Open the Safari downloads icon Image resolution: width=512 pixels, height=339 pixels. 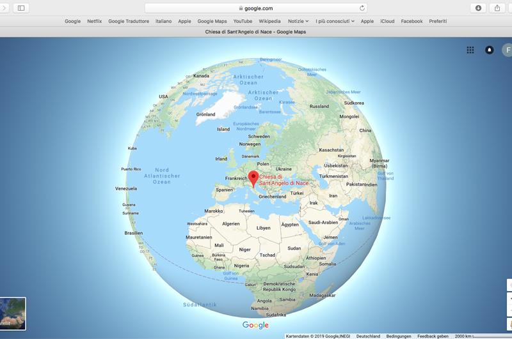point(478,8)
